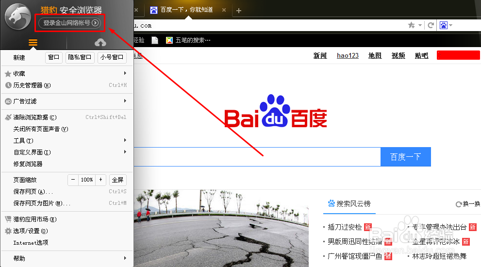The height and width of the screenshot is (267, 481).
Task: Select 保存网页 menu entry
Action: click(x=67, y=191)
